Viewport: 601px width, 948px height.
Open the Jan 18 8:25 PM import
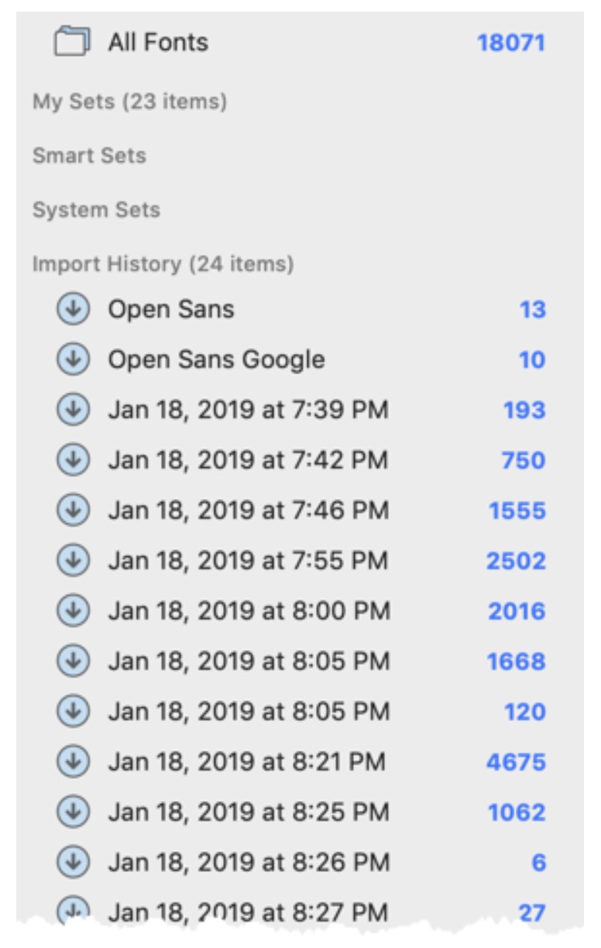pos(247,812)
